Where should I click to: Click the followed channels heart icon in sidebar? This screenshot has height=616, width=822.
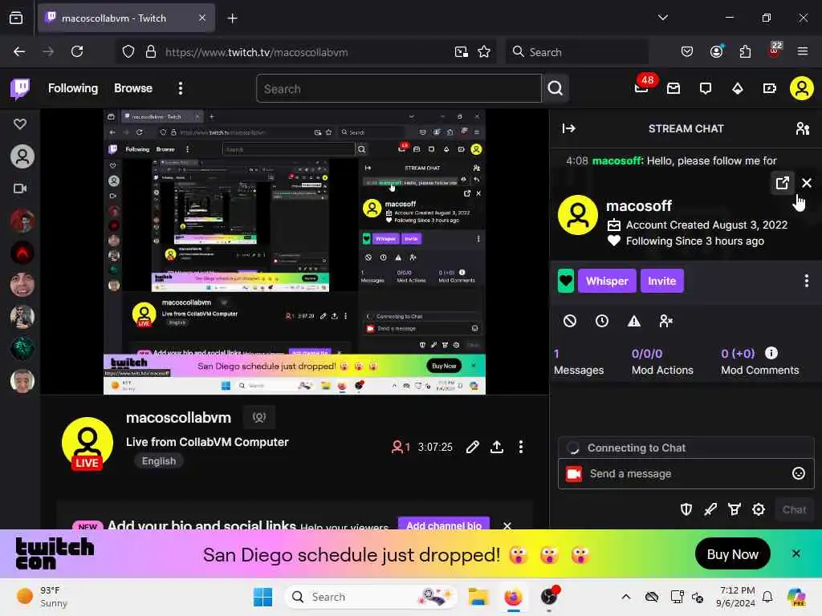(20, 124)
